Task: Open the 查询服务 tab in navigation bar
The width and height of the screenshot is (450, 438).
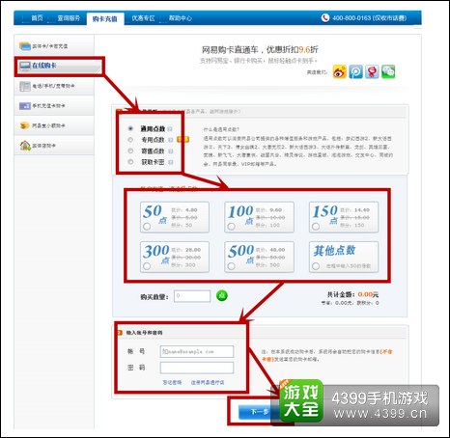Action: (x=69, y=18)
